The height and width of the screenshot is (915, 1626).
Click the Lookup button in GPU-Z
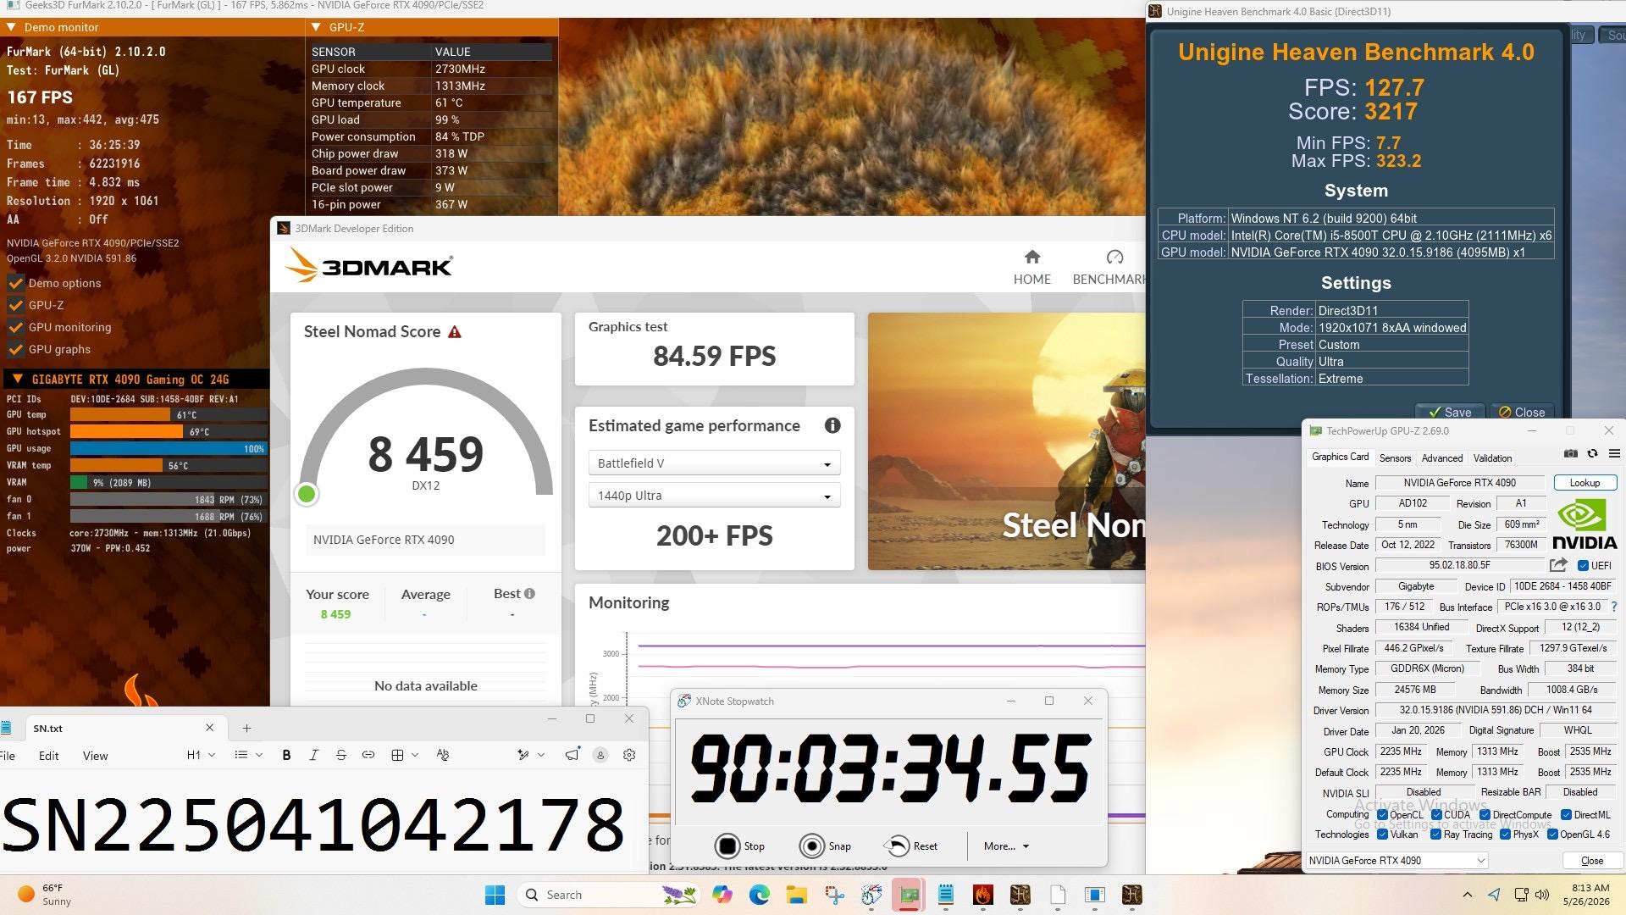coord(1585,483)
